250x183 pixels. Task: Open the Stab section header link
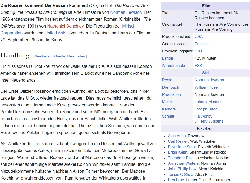pos(206,73)
